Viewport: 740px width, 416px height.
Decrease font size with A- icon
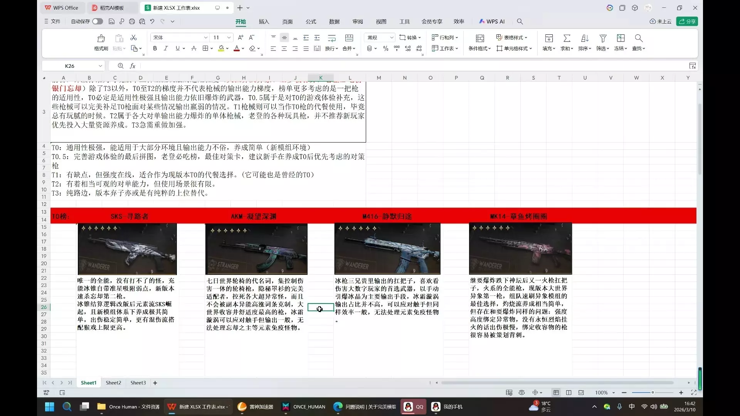(251, 37)
